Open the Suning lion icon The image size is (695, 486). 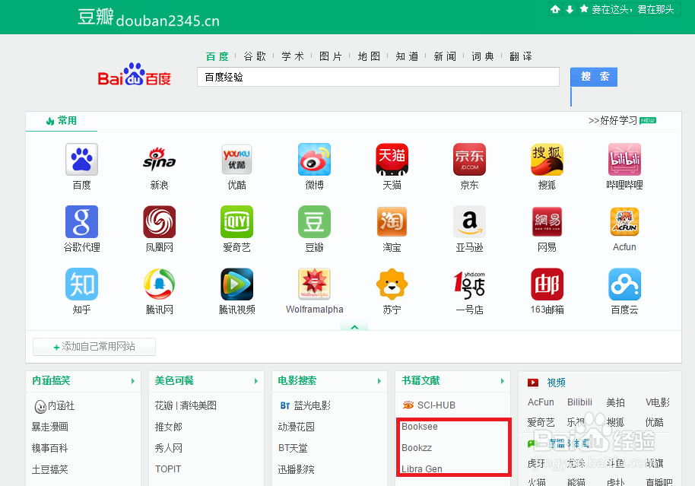point(392,284)
